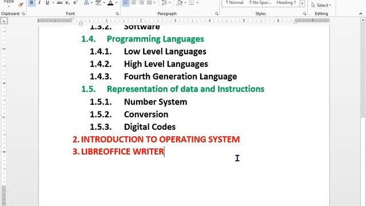
Task: Apply text highlight color
Action: [x=98, y=2]
